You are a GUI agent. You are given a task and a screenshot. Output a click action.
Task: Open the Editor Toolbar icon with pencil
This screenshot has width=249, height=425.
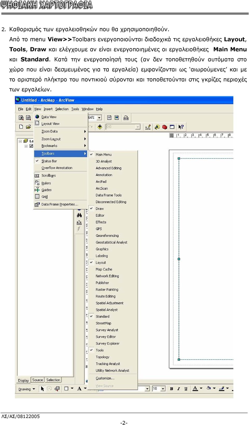pos(148,127)
